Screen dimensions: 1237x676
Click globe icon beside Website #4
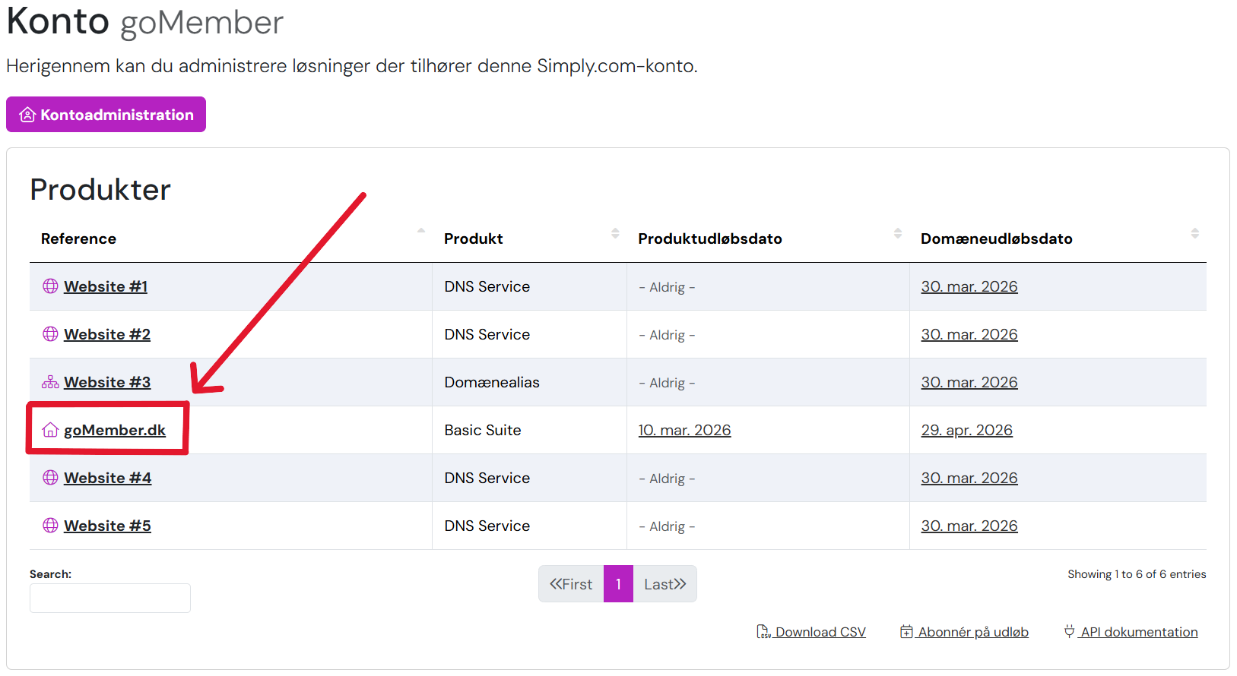[50, 477]
